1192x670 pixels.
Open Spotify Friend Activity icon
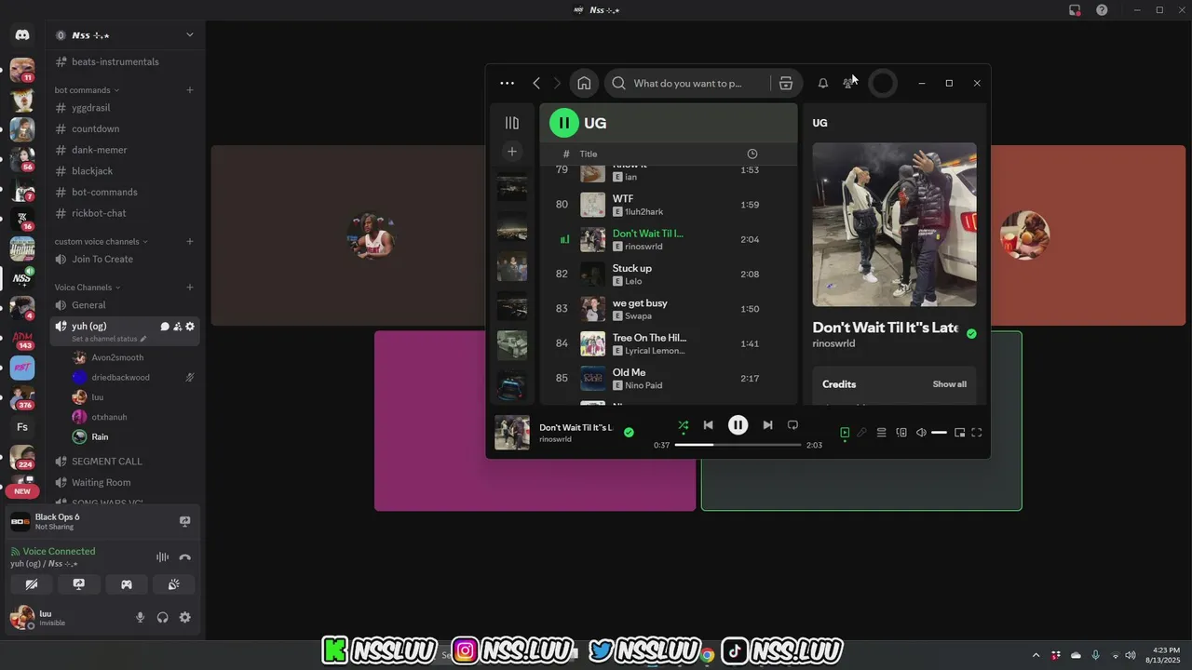[848, 83]
